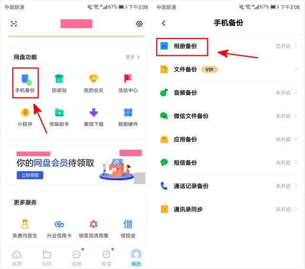Open 传输助手 transfer assistant icon
305x269 pixels.
pos(59,112)
